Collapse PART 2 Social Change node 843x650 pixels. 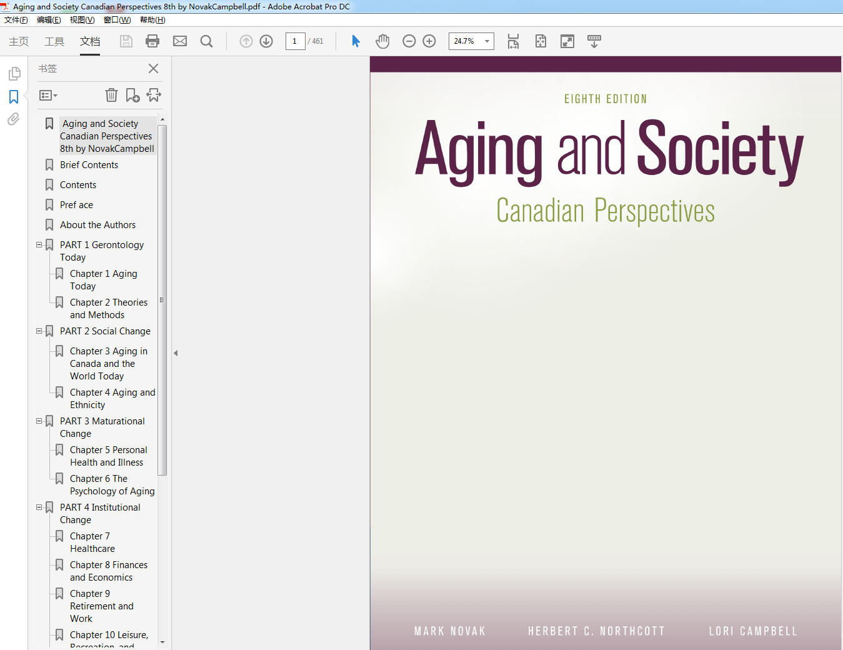(39, 331)
